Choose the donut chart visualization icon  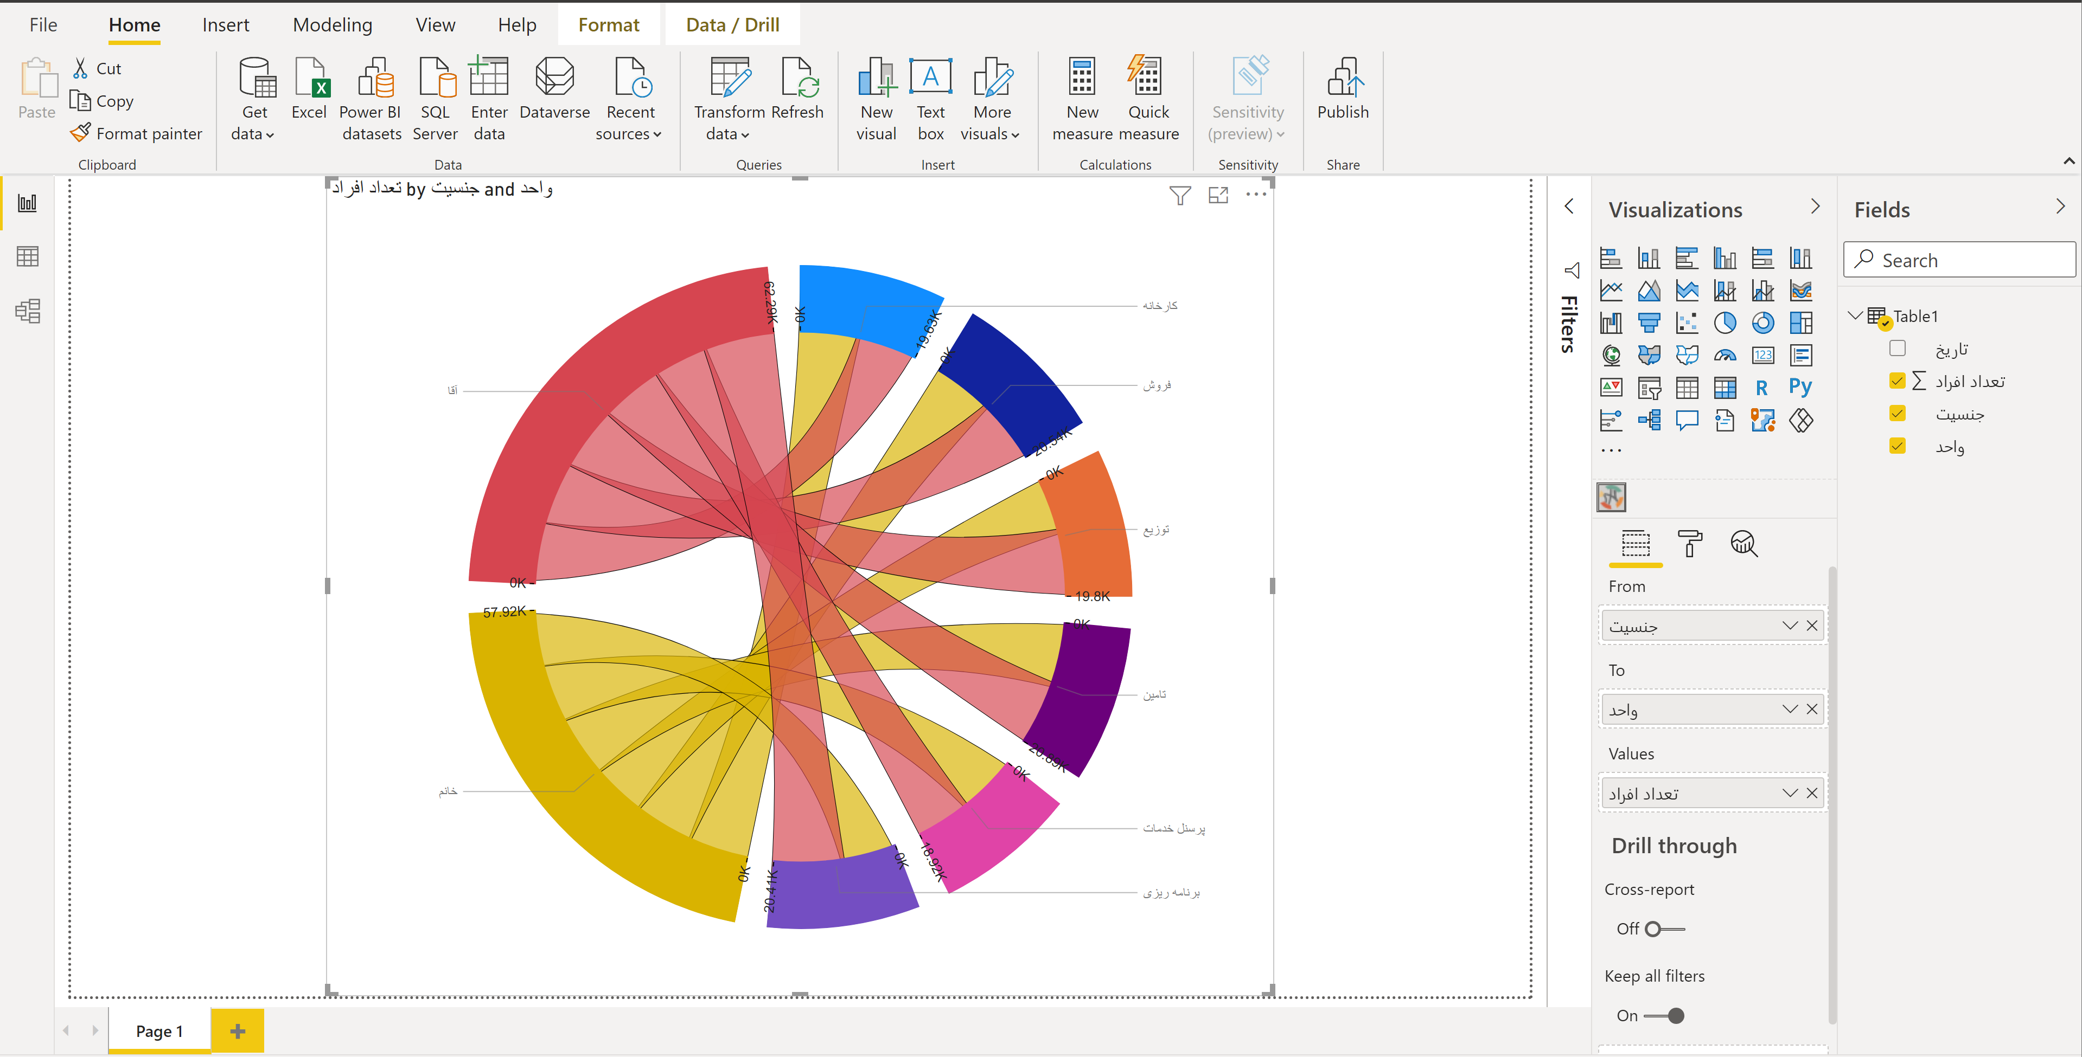tap(1762, 323)
